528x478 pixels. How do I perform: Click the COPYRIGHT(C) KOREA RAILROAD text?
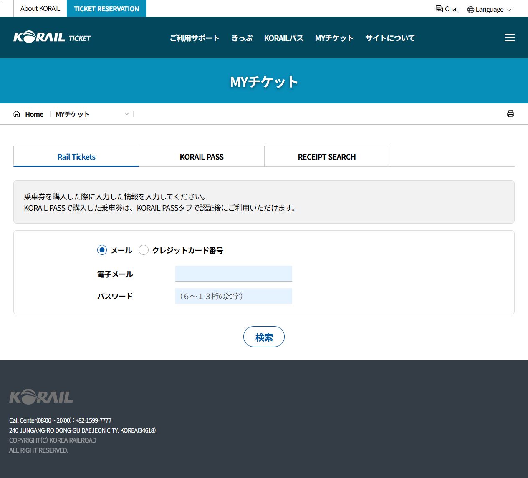(53, 440)
